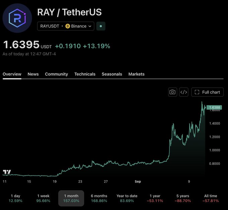228x210 pixels.
Task: Go to the Seasonals tab
Action: click(112, 74)
